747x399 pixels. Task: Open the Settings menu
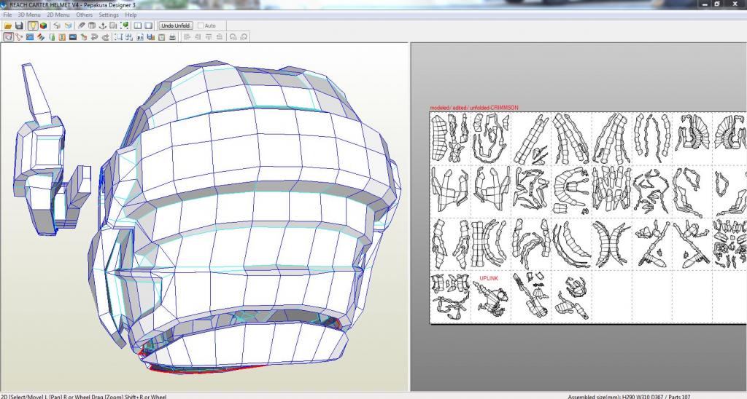[109, 15]
